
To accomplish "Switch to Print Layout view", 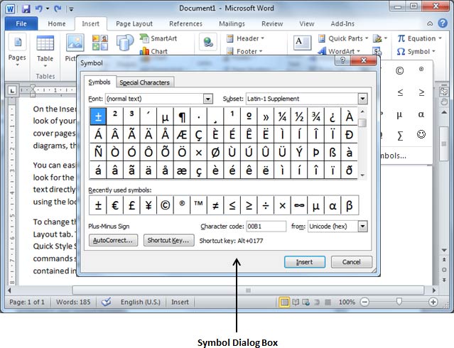I will tap(285, 303).
